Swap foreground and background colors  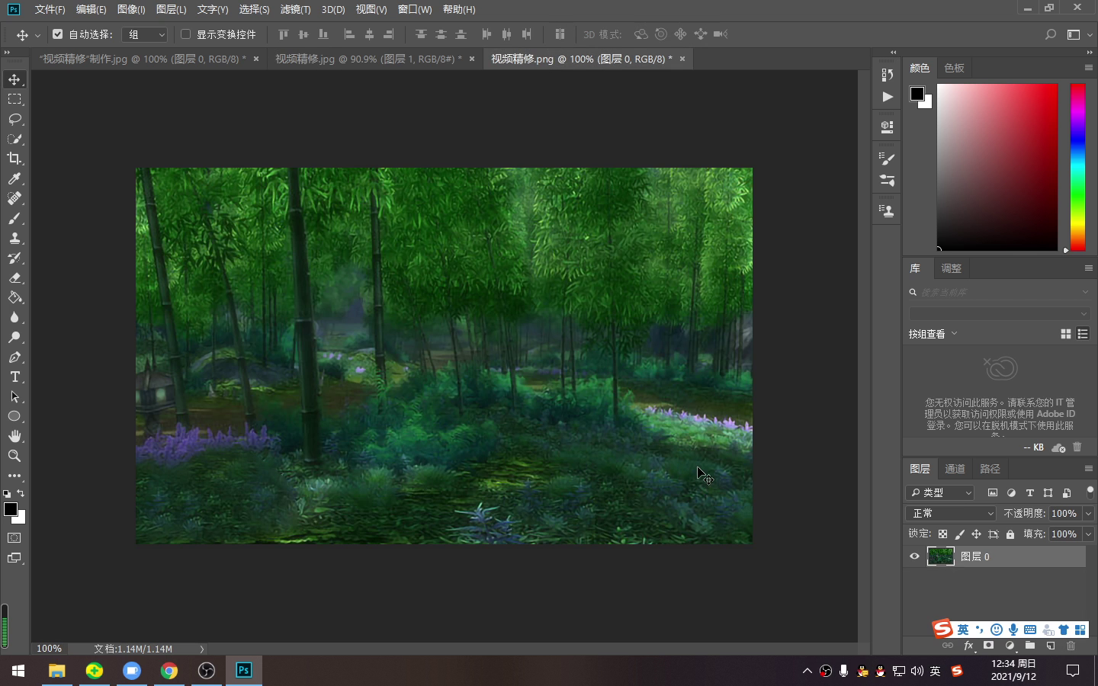point(21,493)
